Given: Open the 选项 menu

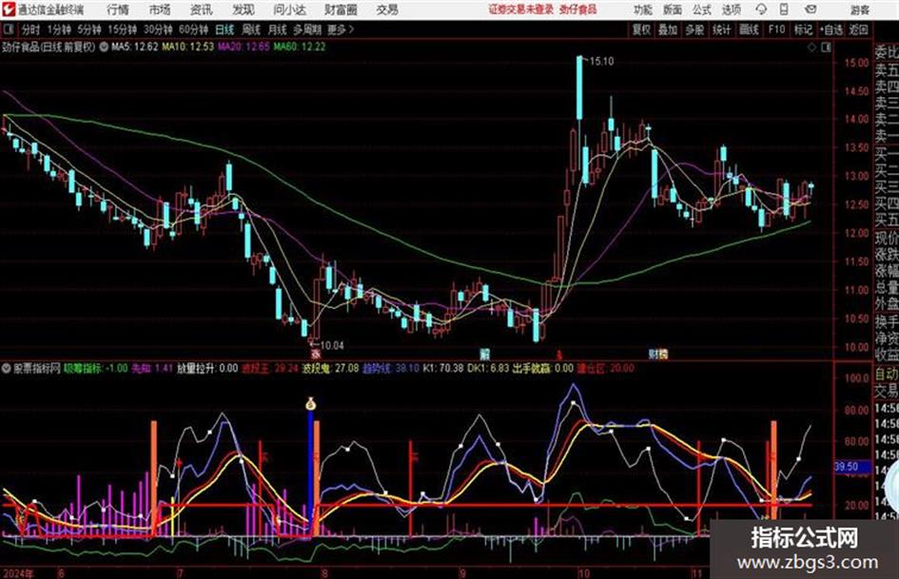Looking at the screenshot, I should coord(732,10).
